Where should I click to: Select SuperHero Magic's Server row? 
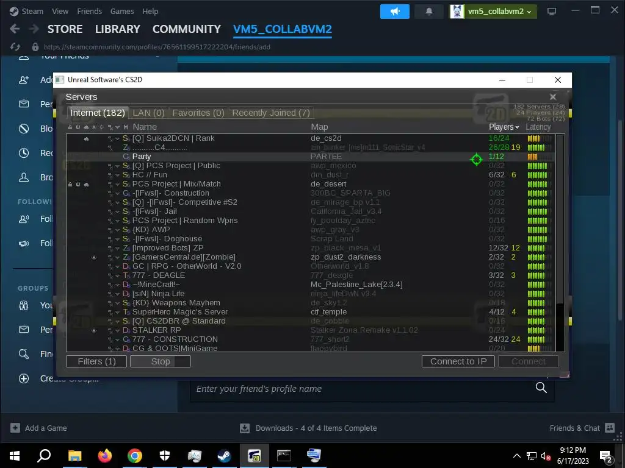311,313
